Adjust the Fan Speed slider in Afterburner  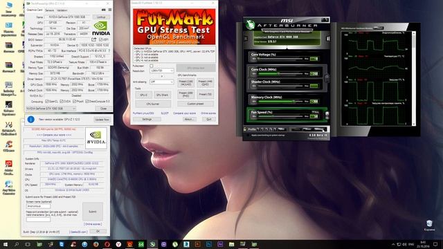point(280,116)
